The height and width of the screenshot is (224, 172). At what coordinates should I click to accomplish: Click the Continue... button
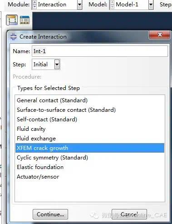tap(50, 214)
